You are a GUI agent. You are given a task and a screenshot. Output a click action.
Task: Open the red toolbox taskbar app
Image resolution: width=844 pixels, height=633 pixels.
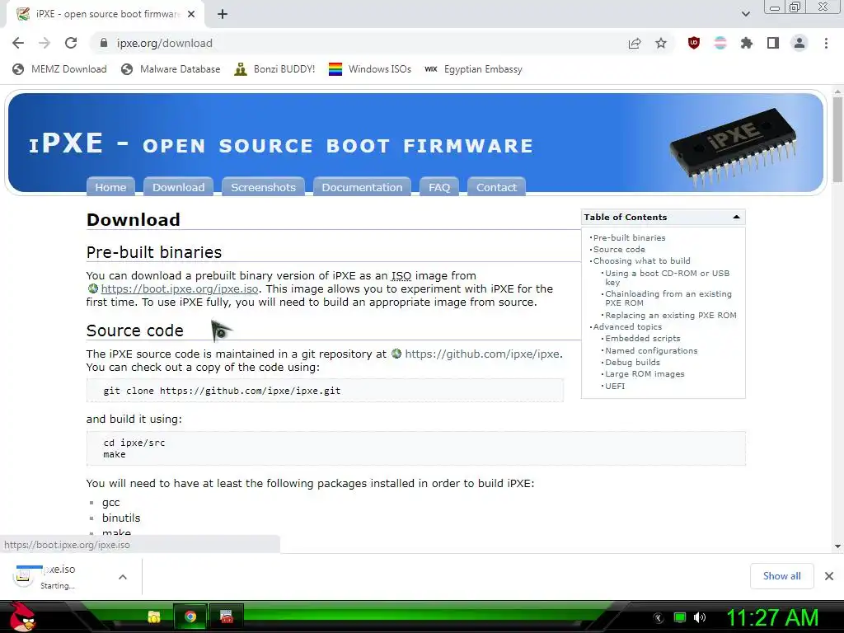(x=227, y=617)
